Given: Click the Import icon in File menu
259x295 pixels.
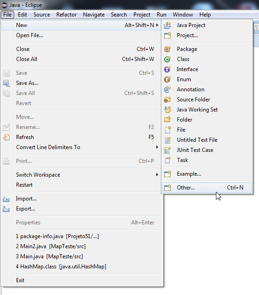Looking at the screenshot, I should tap(6, 199).
